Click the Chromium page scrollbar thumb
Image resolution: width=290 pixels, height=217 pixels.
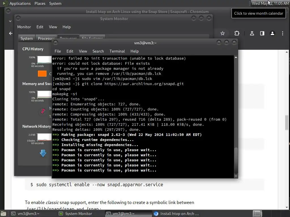coord(287,123)
